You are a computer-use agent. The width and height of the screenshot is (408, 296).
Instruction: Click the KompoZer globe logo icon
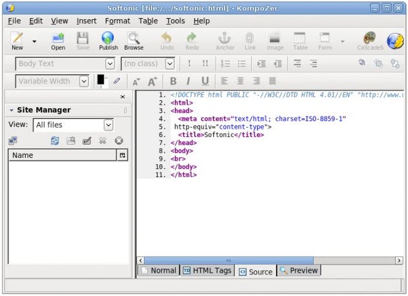click(395, 41)
